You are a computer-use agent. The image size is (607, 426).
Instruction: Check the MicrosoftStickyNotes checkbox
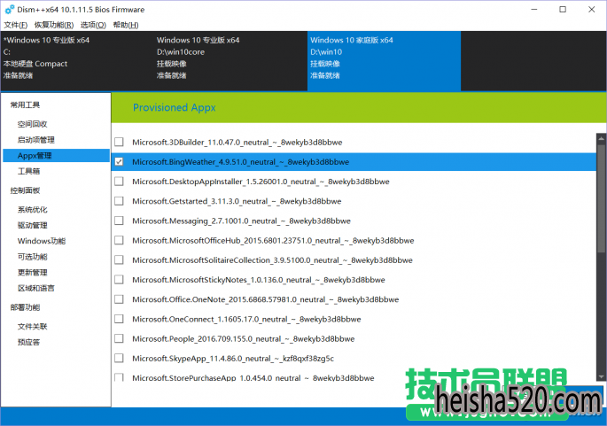coord(120,280)
